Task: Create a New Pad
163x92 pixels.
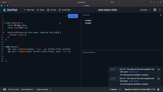Action: click(x=29, y=10)
